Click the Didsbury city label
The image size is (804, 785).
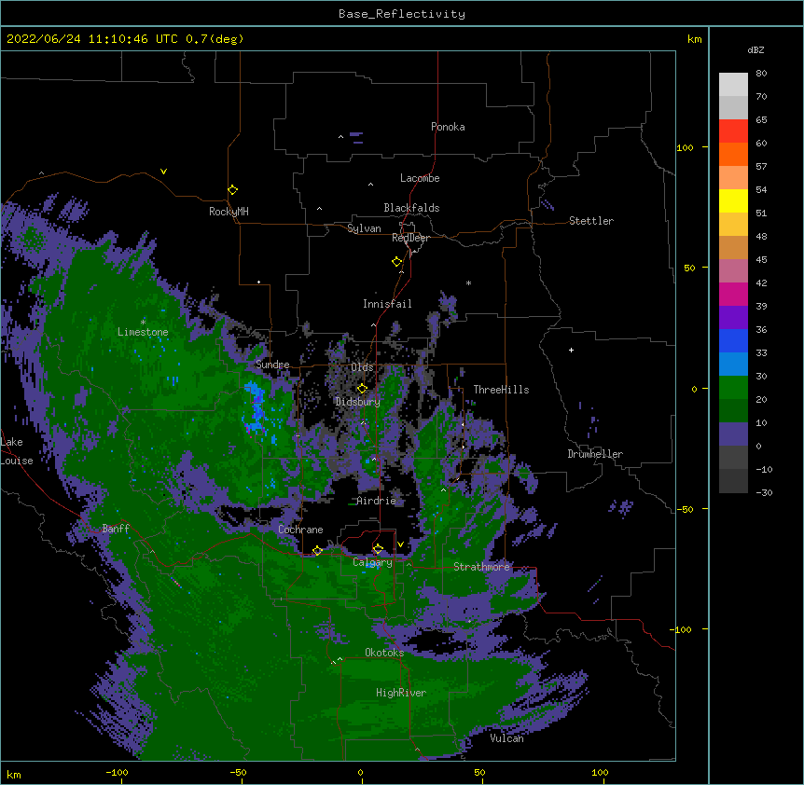tap(357, 402)
